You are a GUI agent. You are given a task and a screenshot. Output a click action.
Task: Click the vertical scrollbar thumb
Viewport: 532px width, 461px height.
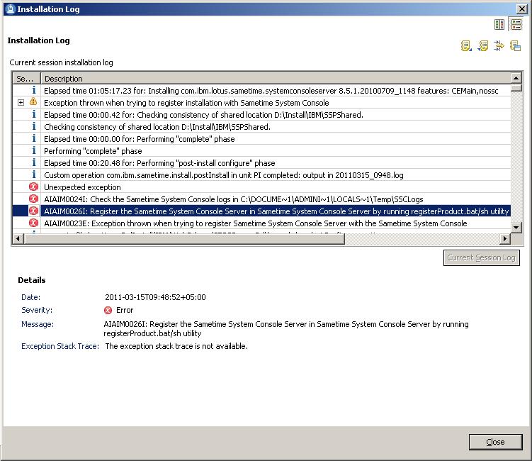pos(516,88)
